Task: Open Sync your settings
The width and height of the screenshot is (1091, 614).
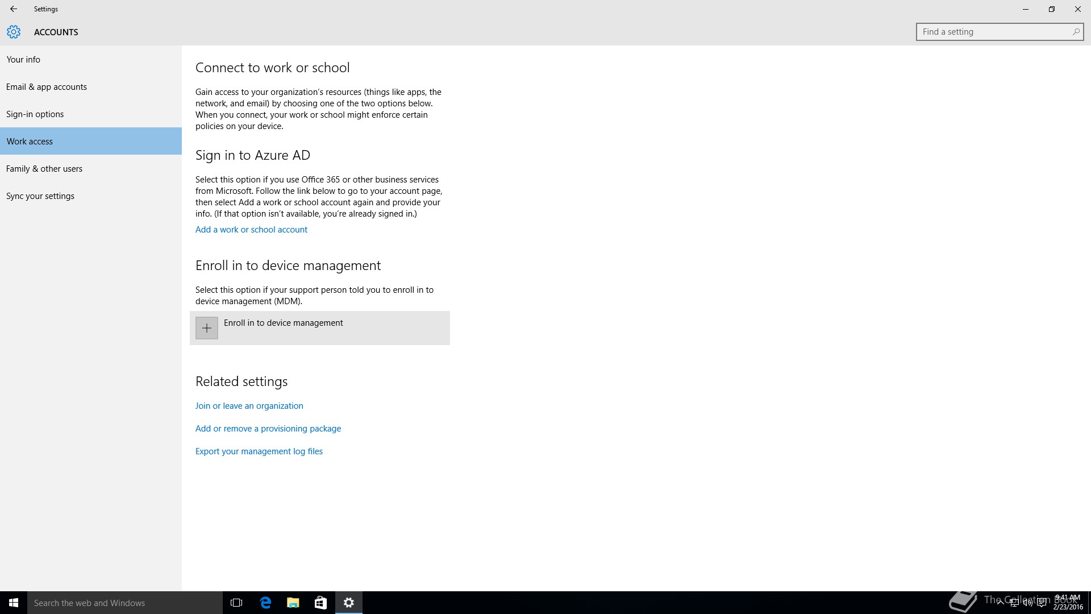Action: (91, 196)
